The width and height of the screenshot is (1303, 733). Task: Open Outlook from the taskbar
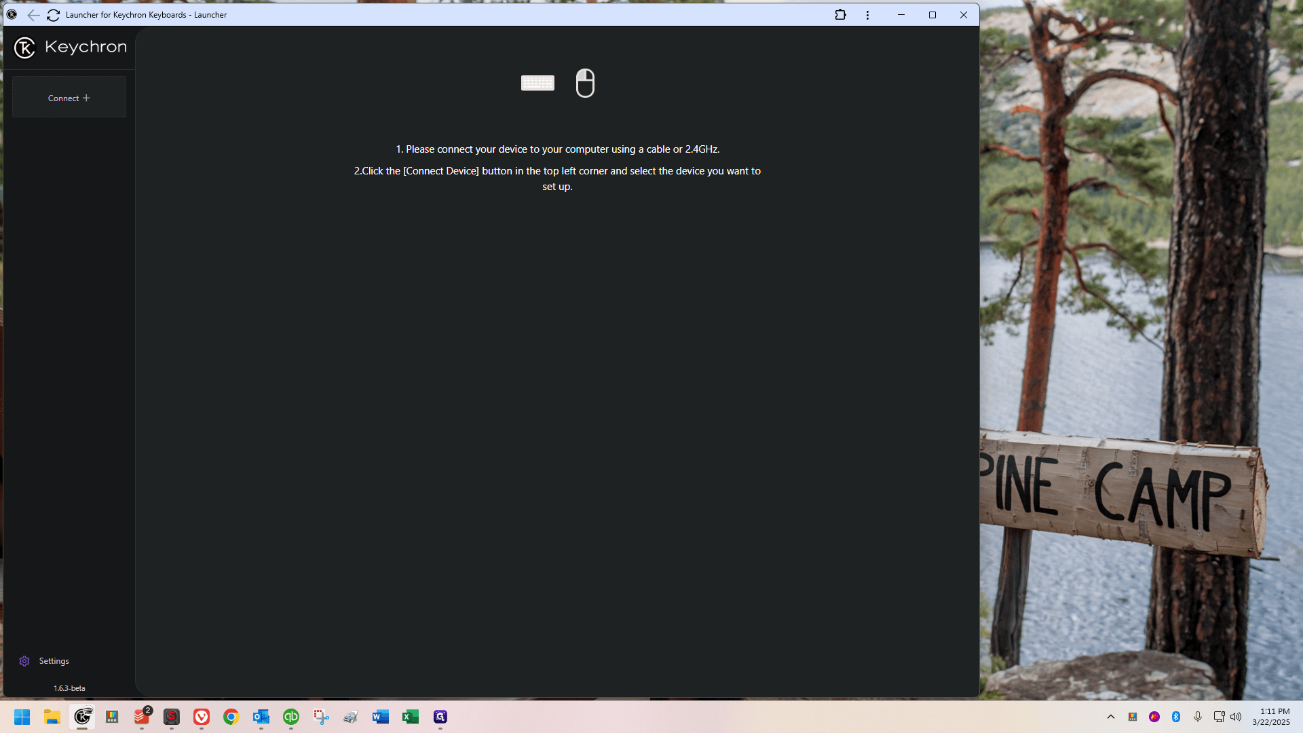coord(261,717)
